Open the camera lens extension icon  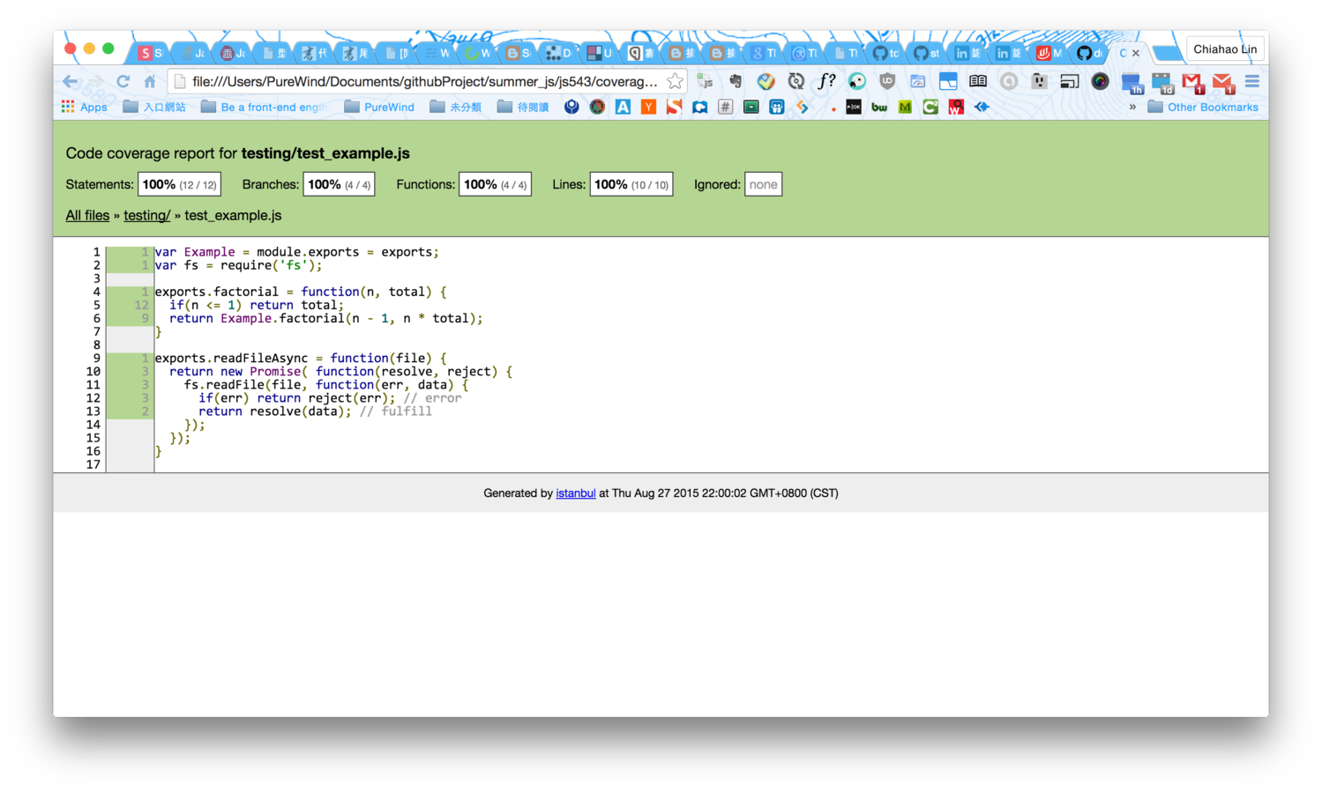tap(1100, 82)
